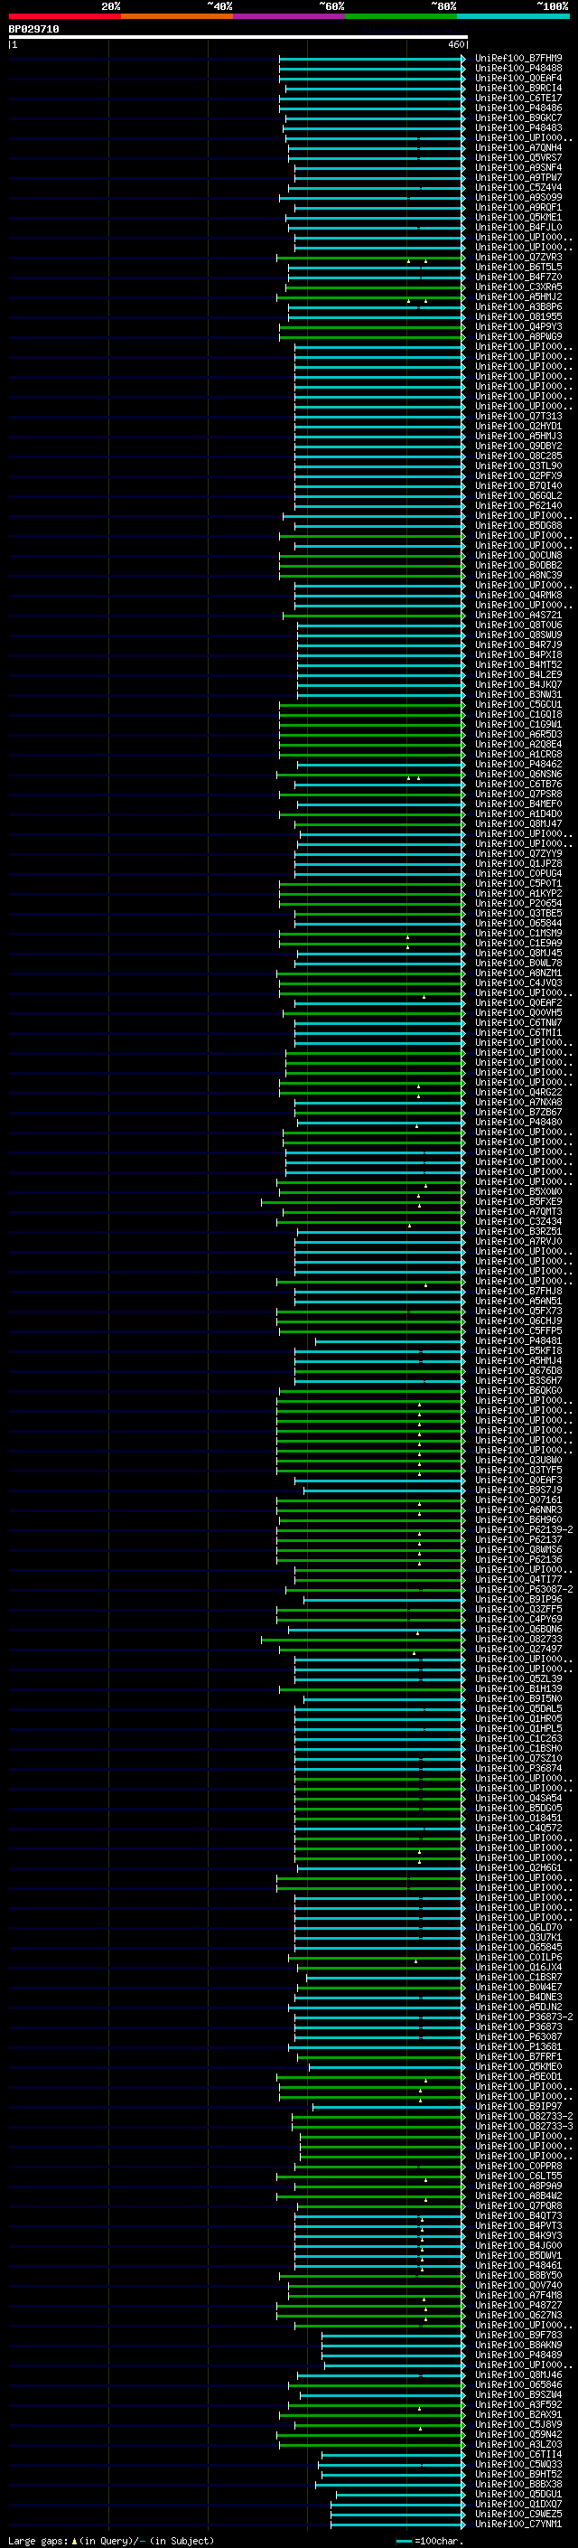Open hit label UniRef100_A8PW69
Screen dimensions: 578x2548
(517, 337)
